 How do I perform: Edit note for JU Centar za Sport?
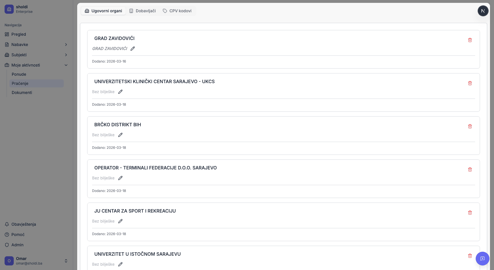click(x=120, y=221)
